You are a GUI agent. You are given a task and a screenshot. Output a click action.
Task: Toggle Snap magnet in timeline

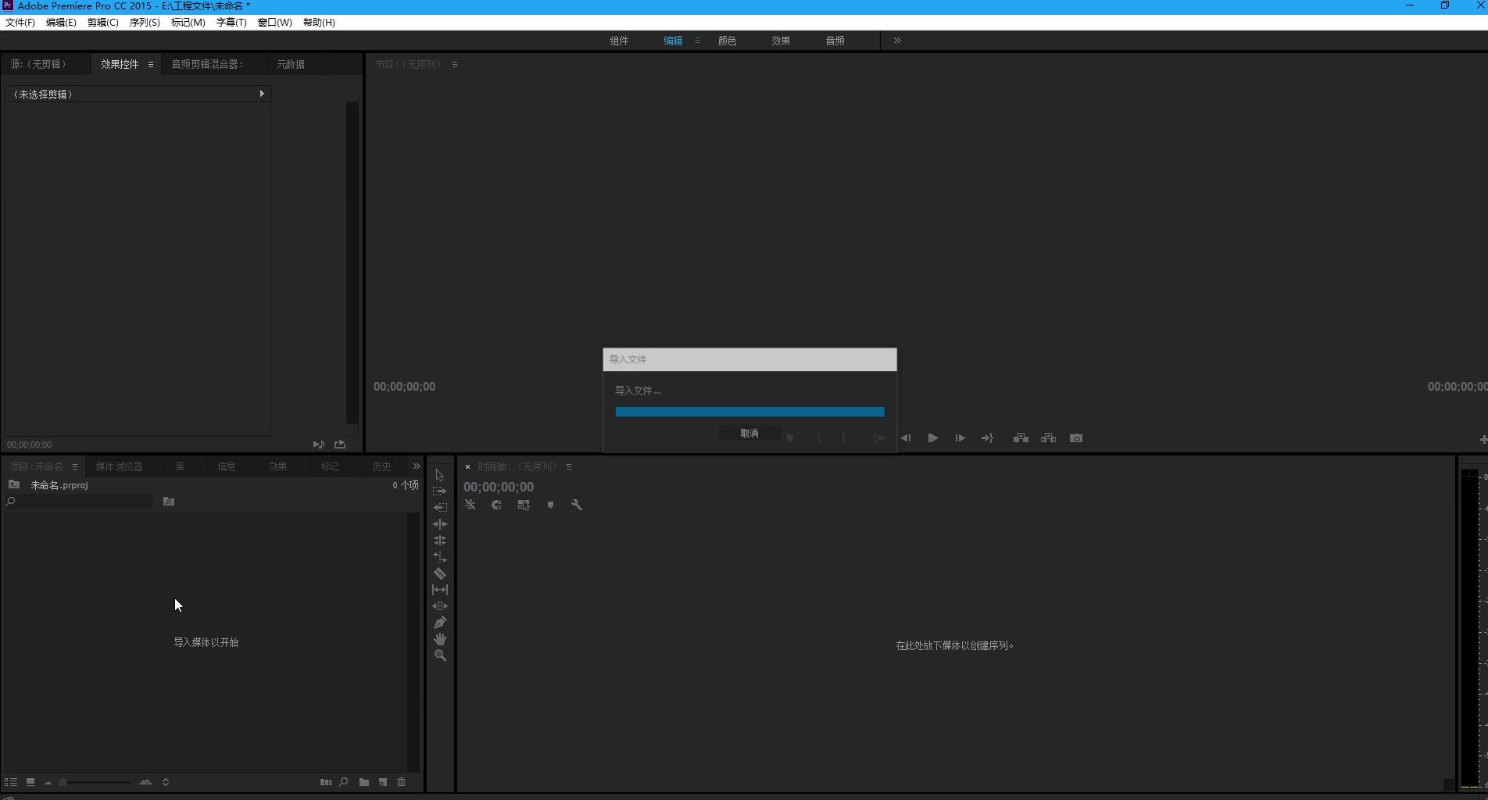(x=496, y=505)
